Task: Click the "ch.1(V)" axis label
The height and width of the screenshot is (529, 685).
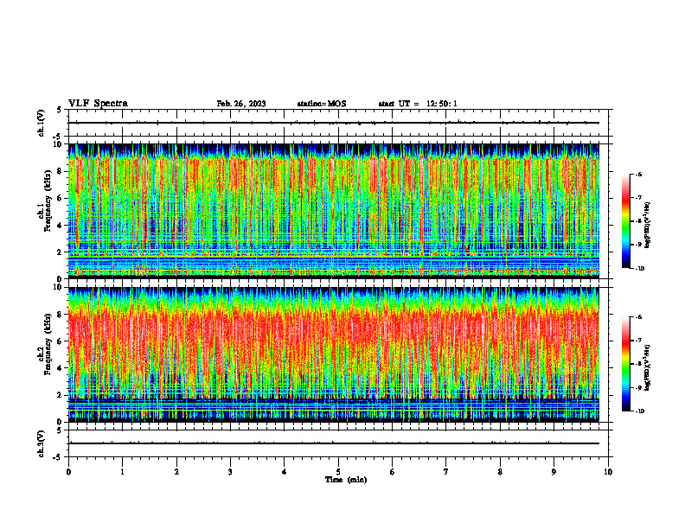Action: (42, 123)
